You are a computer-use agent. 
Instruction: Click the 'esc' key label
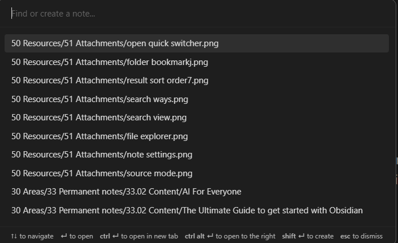345,236
